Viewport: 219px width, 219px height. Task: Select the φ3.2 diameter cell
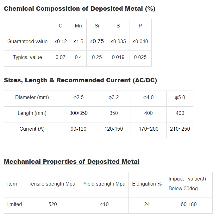tap(114, 97)
